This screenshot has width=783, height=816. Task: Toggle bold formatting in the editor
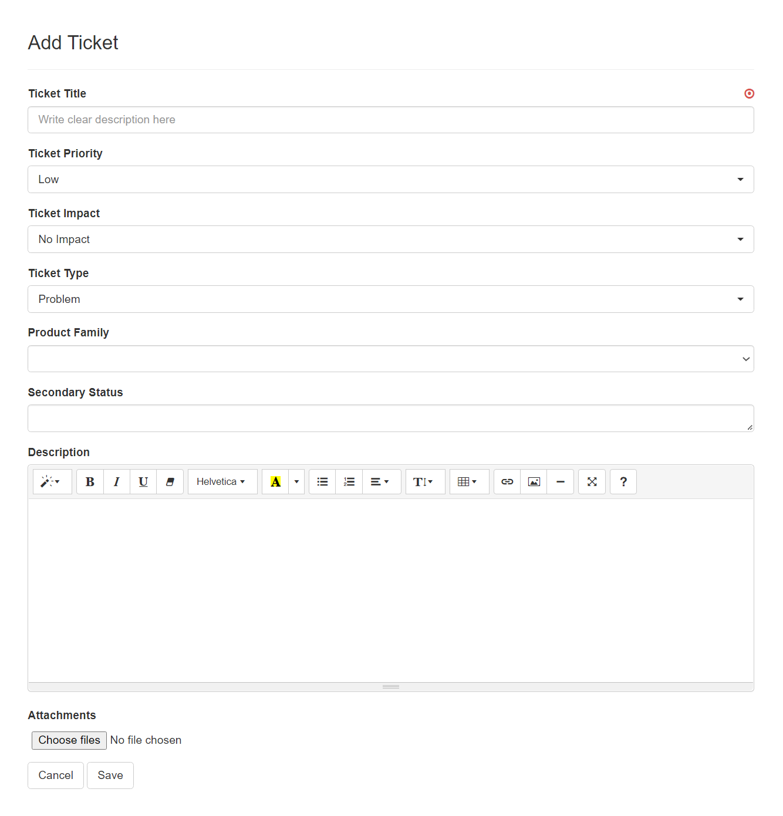pyautogui.click(x=89, y=481)
